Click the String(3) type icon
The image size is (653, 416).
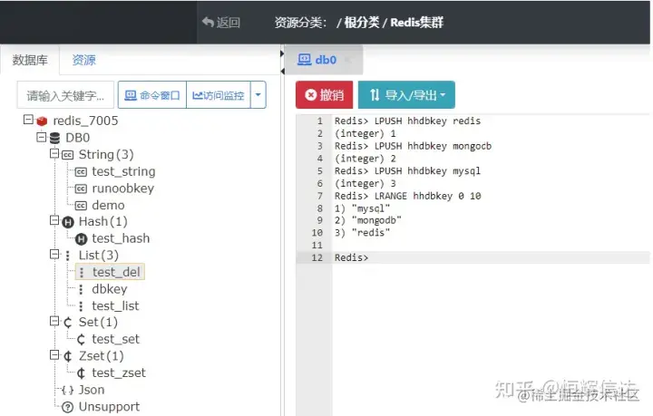[x=67, y=155]
